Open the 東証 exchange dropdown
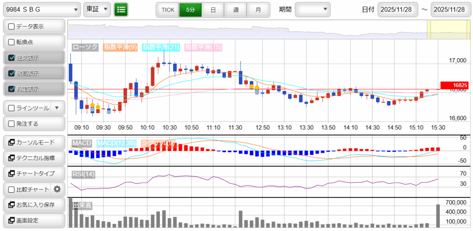Viewport: 473px width, 231px height. click(97, 9)
